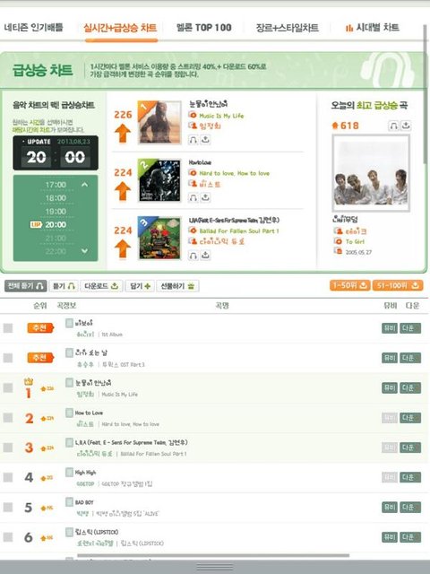The image size is (430, 574).
Task: Click headphone icon beside 618 top riser
Action: 393,126
